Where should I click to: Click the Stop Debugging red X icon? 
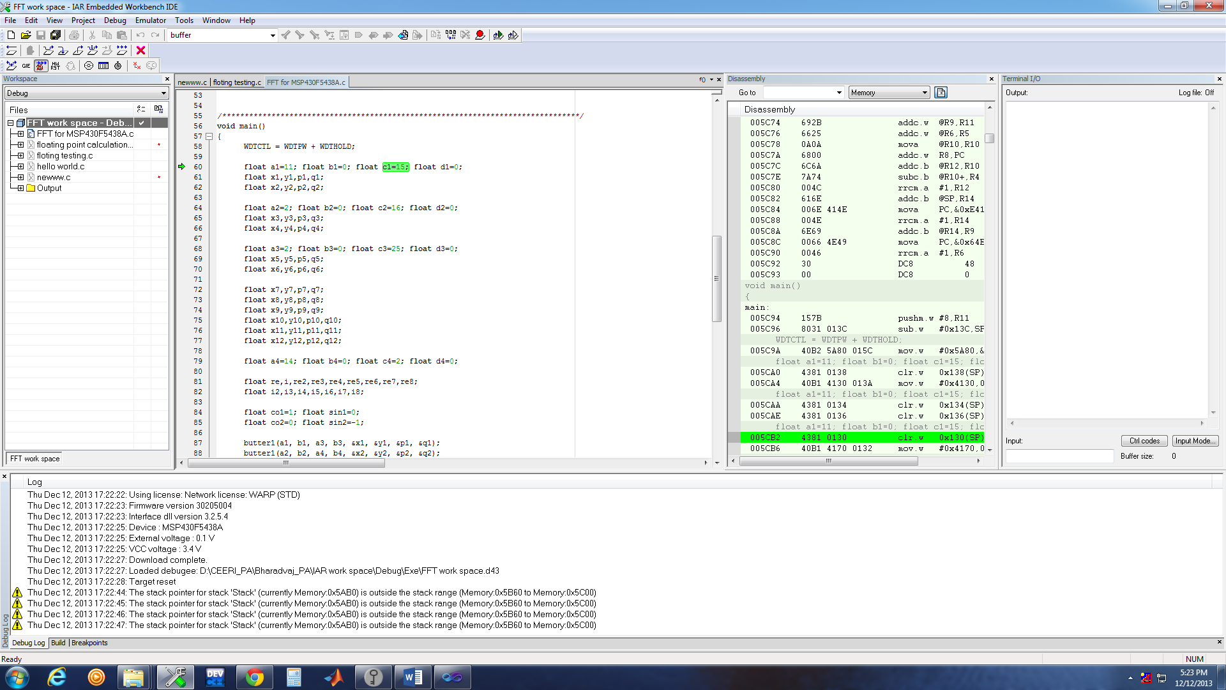pyautogui.click(x=141, y=50)
